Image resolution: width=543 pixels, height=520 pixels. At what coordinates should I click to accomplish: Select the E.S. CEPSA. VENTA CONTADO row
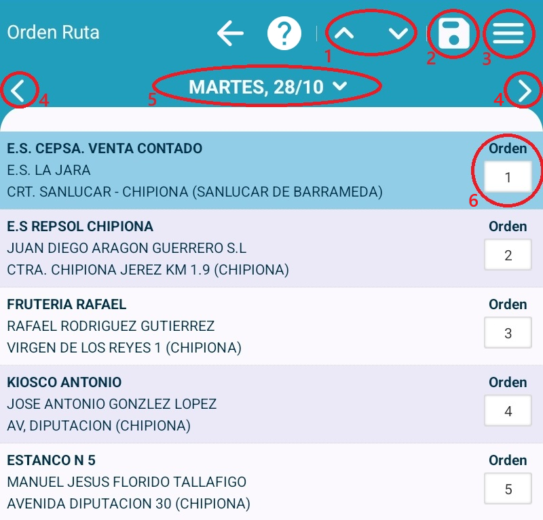pos(204,170)
